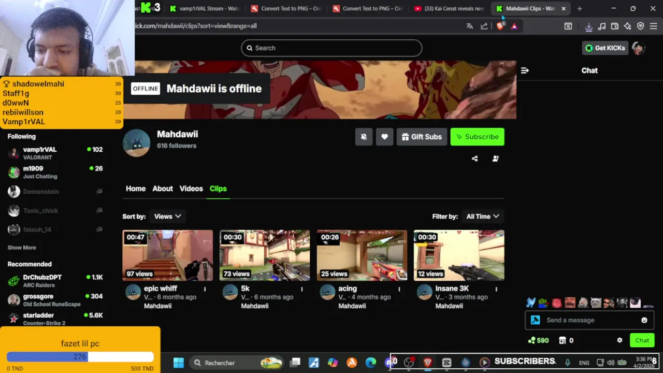663x373 pixels.
Task: Toggle notifications for Demonstein in sidebar
Action: pos(99,192)
